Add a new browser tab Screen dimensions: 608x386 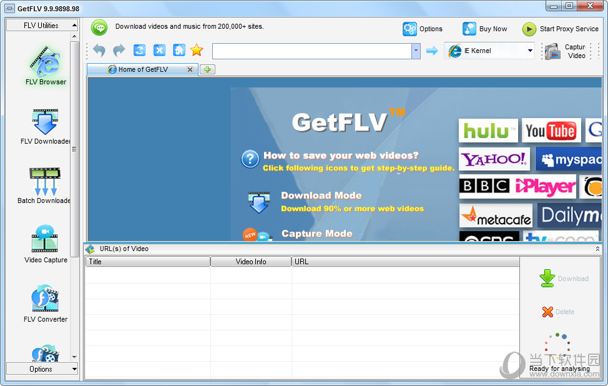point(207,69)
